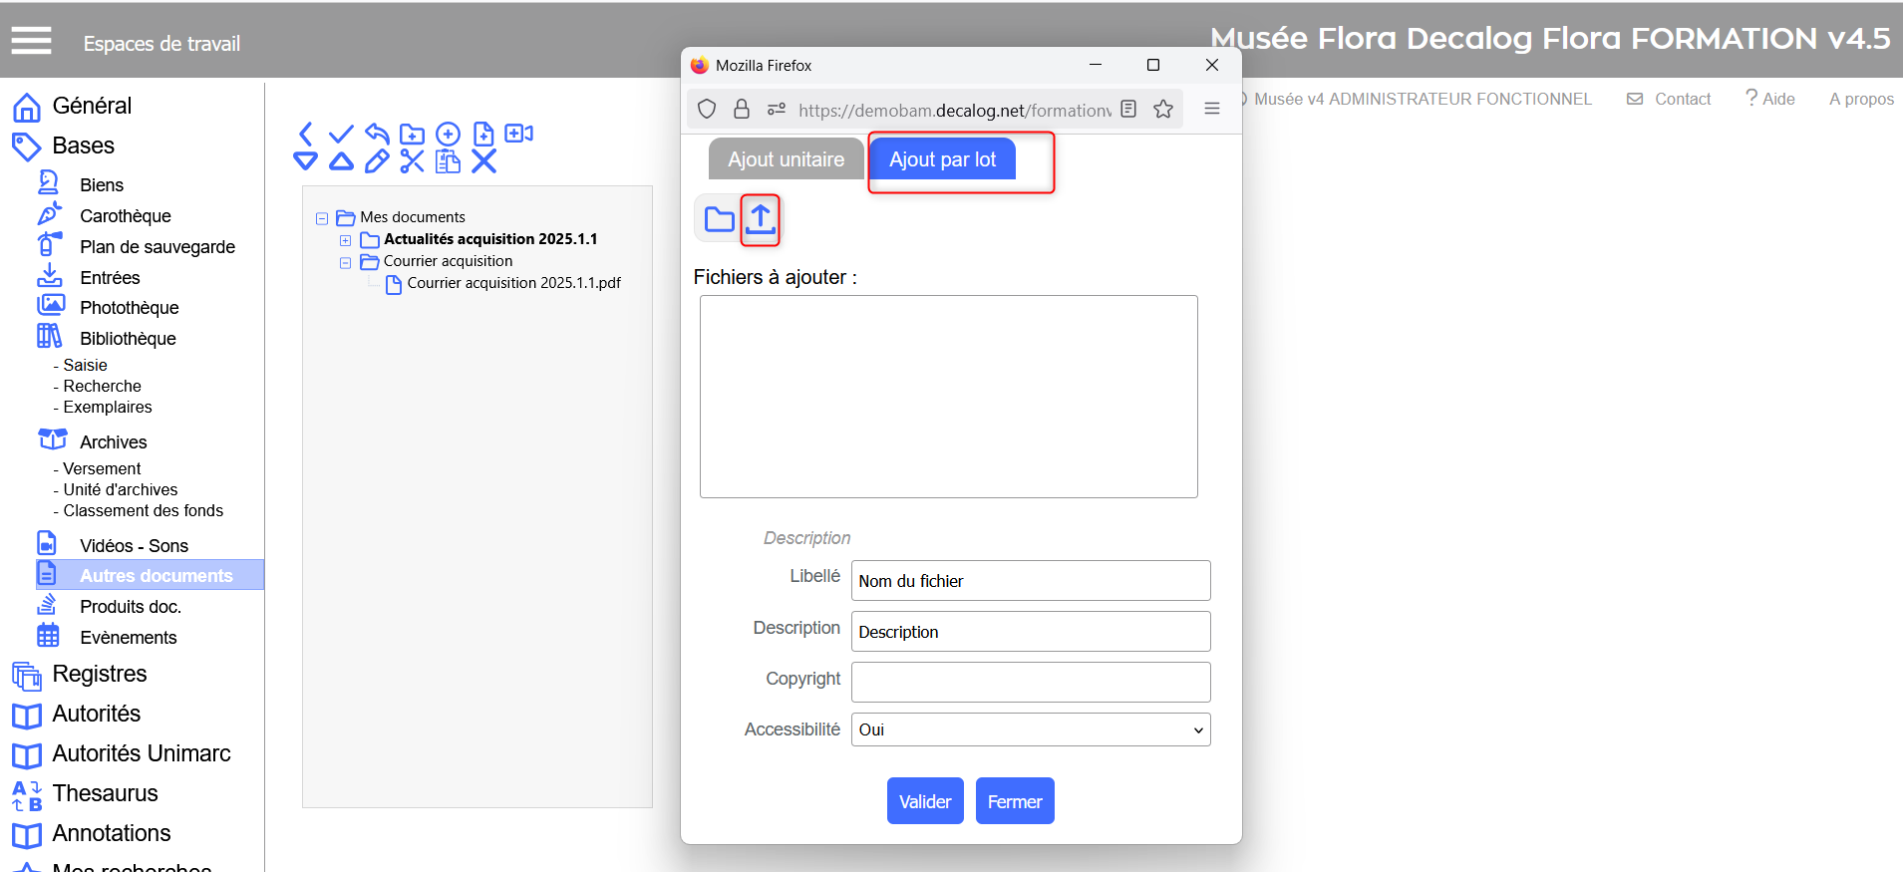The image size is (1903, 872).
Task: Click the undo curved arrow icon
Action: coord(377,134)
